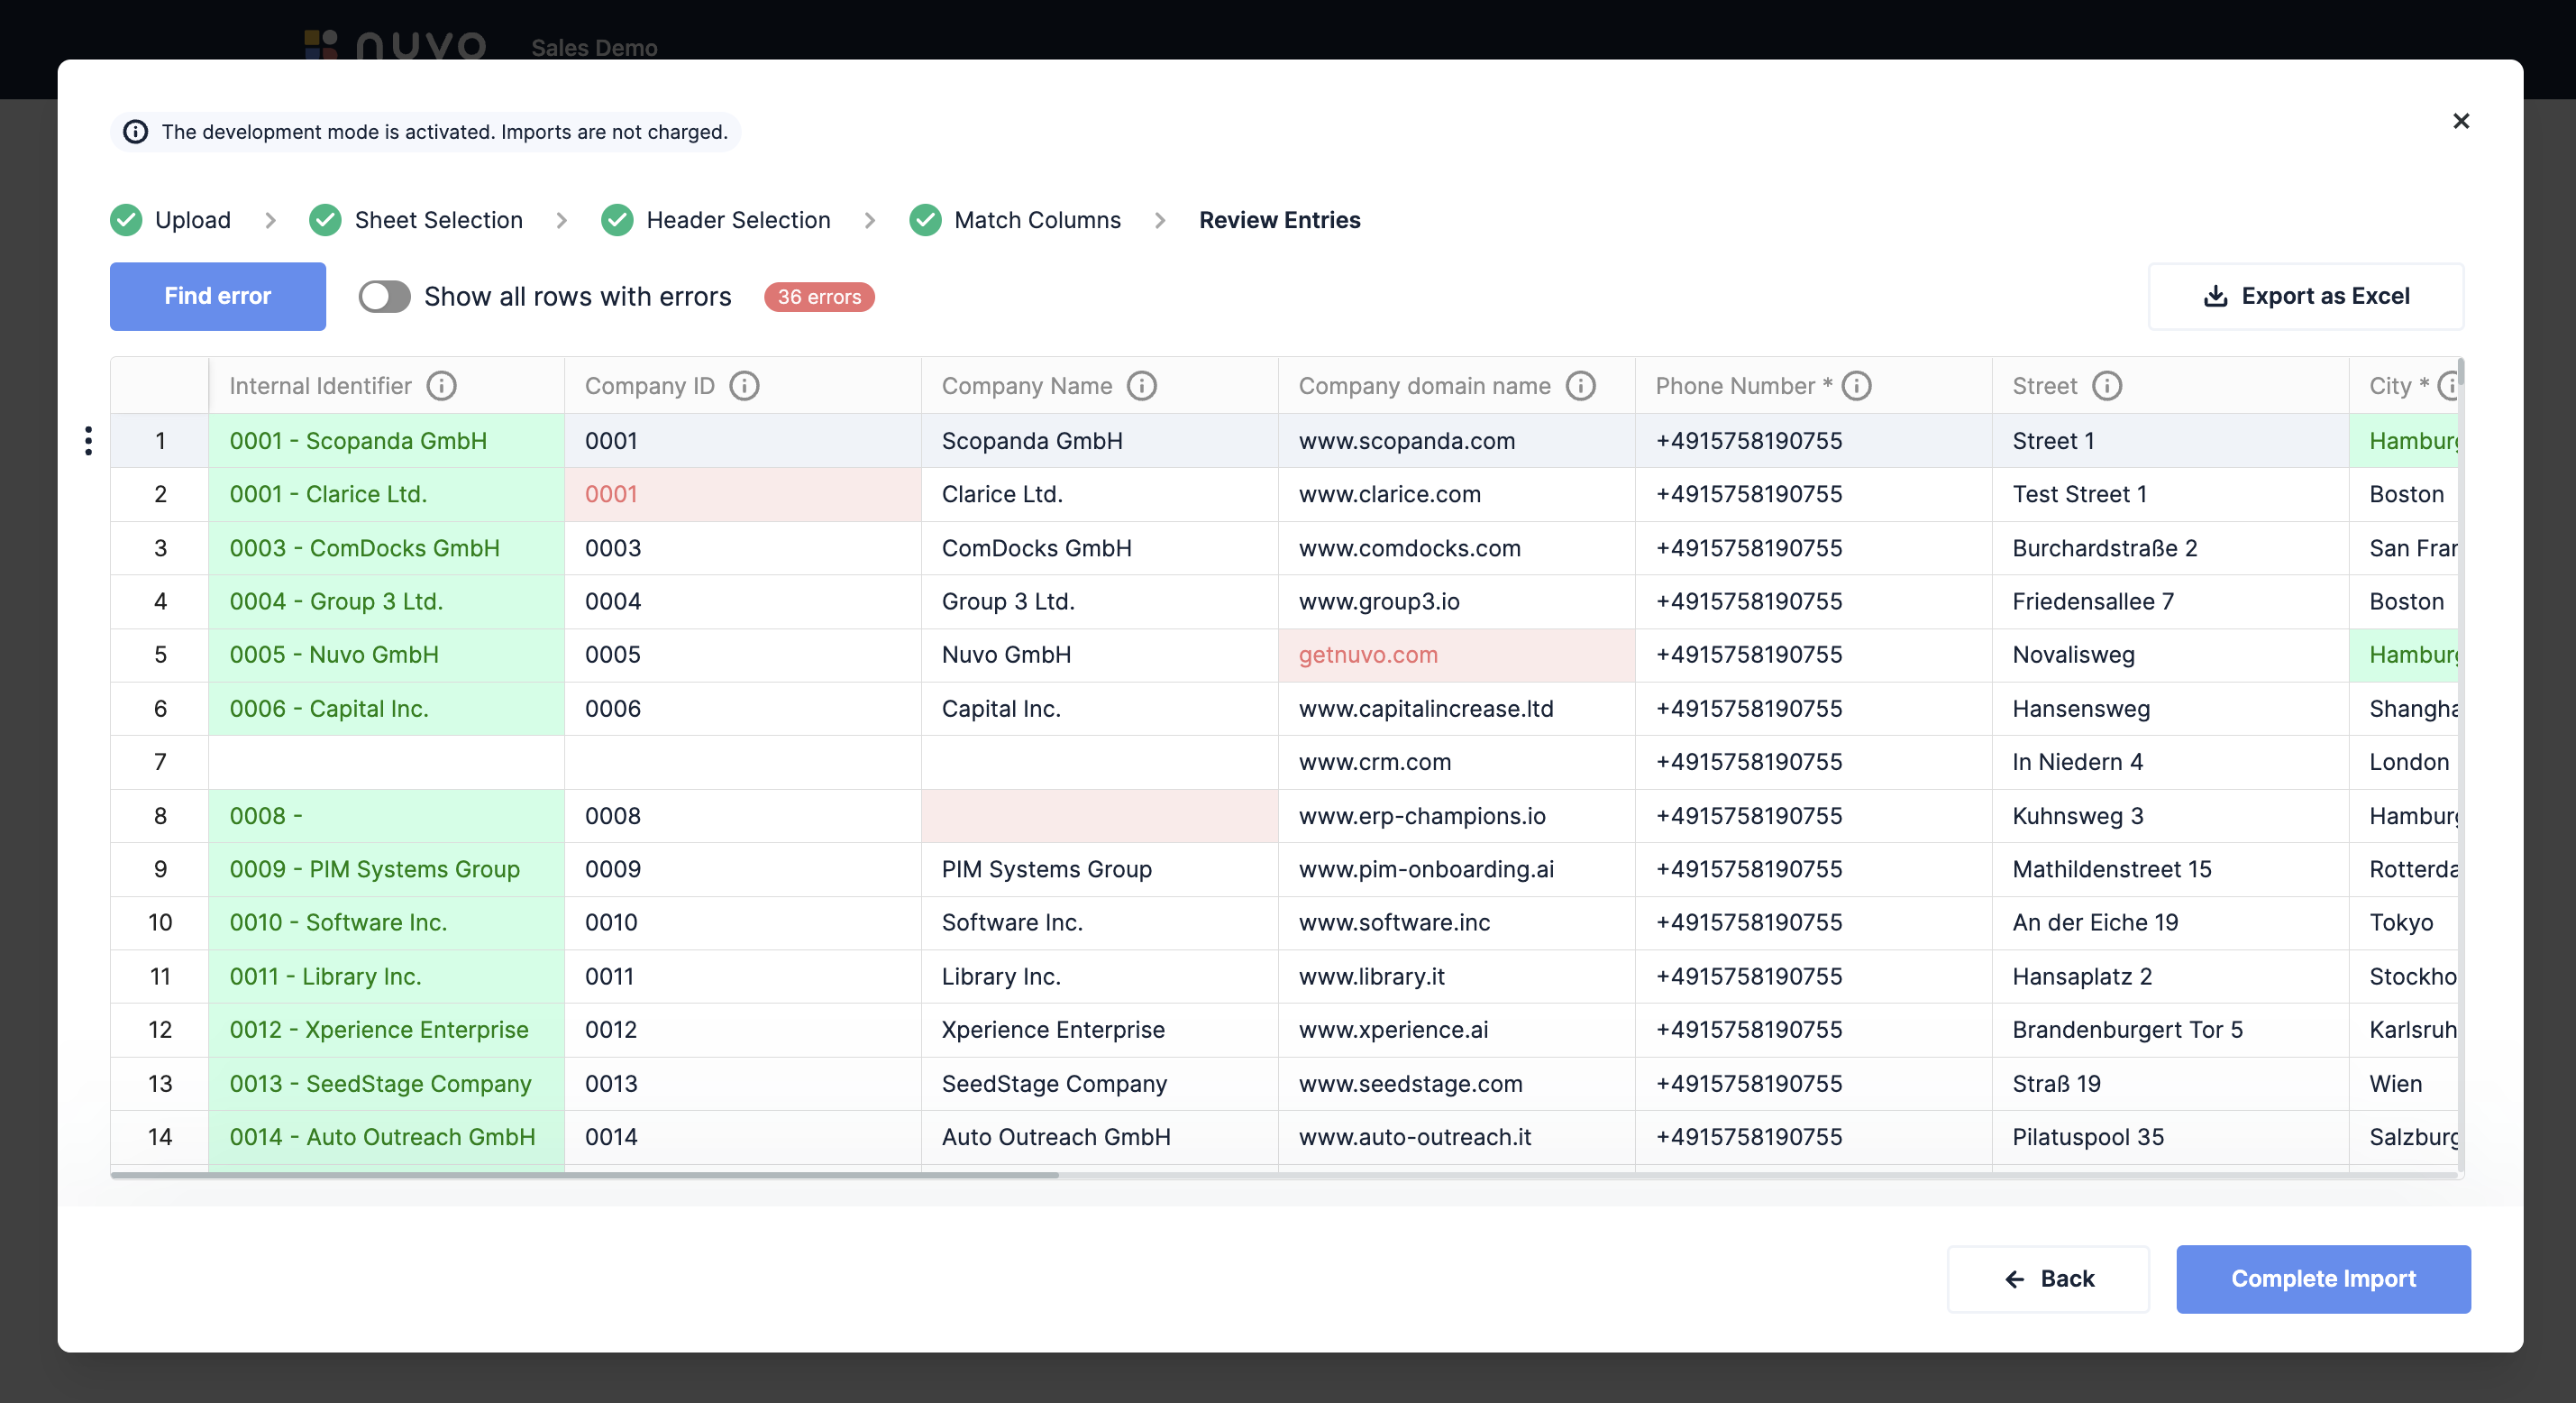Close the import dialog with X
Image resolution: width=2576 pixels, height=1403 pixels.
point(2461,121)
